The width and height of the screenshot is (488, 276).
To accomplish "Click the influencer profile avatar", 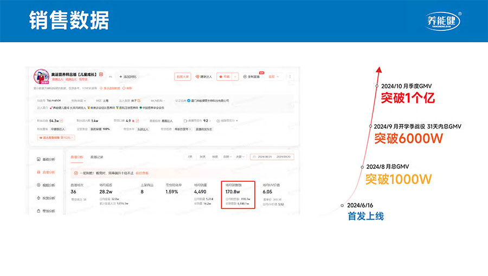I will tap(41, 77).
